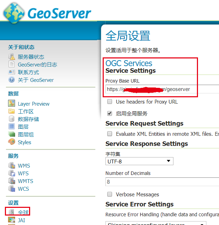Image resolution: width=219 pixels, height=225 pixels.
Task: Open 数据存储 link
Action: click(28, 119)
